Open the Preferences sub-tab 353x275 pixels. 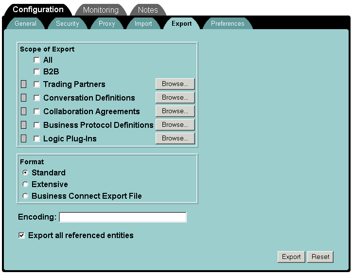pos(228,24)
